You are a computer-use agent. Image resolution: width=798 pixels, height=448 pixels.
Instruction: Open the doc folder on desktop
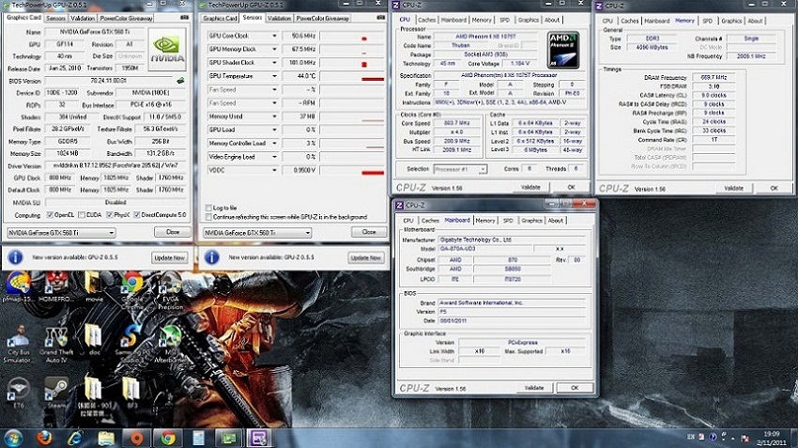click(94, 340)
